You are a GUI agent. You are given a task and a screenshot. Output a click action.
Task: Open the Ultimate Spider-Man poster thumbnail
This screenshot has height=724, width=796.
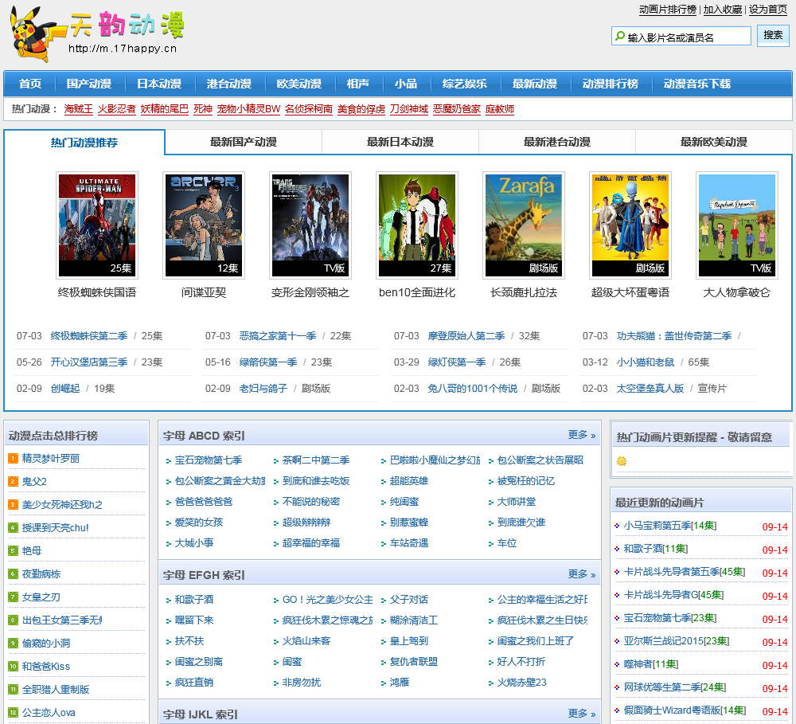(x=97, y=225)
